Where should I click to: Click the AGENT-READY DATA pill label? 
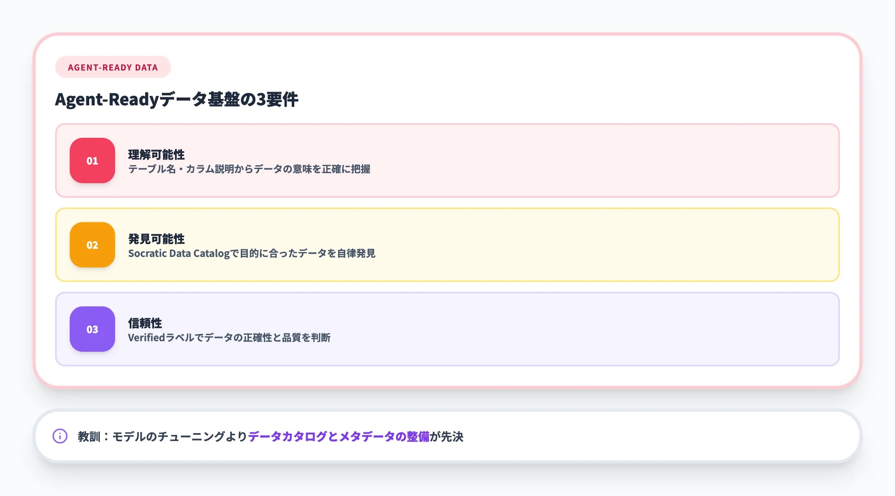tap(113, 67)
